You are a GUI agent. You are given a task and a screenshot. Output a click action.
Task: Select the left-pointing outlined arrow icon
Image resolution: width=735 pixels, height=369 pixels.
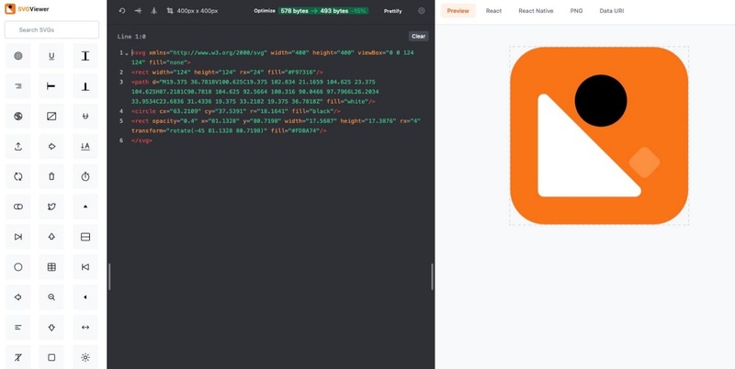click(x=17, y=296)
